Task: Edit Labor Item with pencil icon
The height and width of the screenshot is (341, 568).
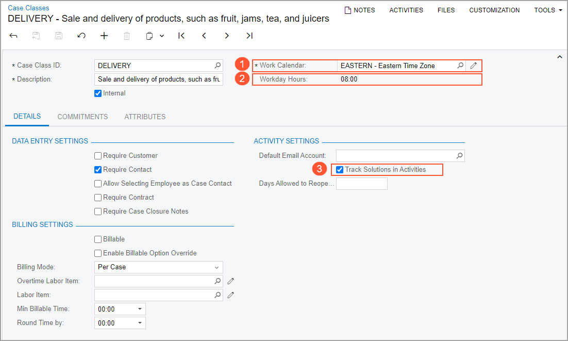Action: 230,295
